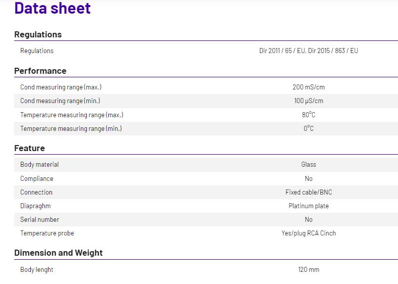The image size is (398, 284).
Task: Select the 200 mS/cm value
Action: click(x=309, y=87)
